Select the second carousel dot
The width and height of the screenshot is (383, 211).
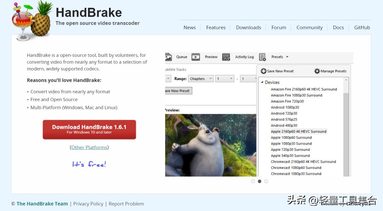[260, 181]
